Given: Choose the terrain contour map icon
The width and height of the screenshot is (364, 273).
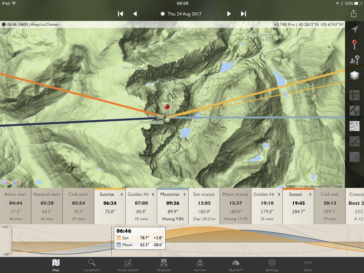Looking at the screenshot, I should 354,126.
